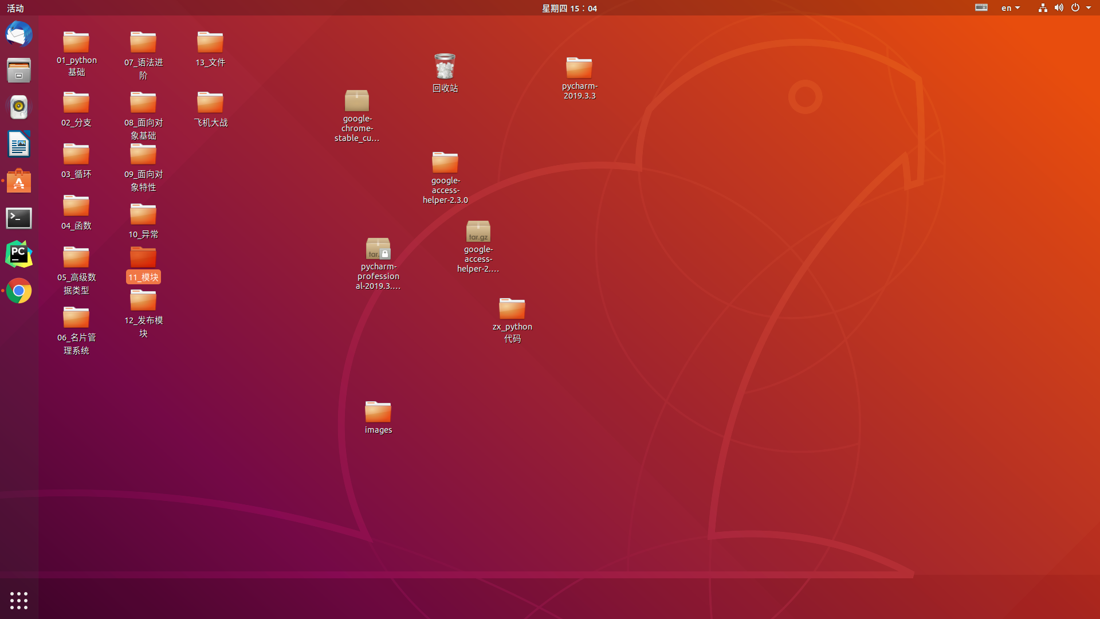Image resolution: width=1100 pixels, height=619 pixels.
Task: Select the 回收站 trash icon
Action: (445, 73)
